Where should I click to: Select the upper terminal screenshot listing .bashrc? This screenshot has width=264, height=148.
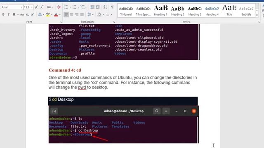(124, 42)
